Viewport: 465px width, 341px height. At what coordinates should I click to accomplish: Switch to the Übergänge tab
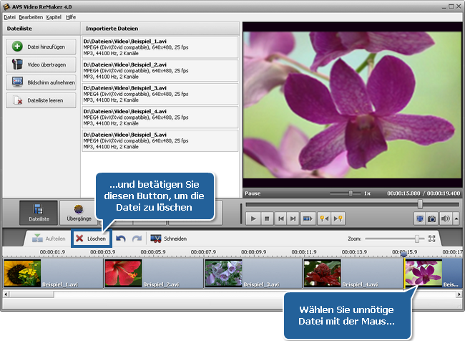[x=79, y=213]
